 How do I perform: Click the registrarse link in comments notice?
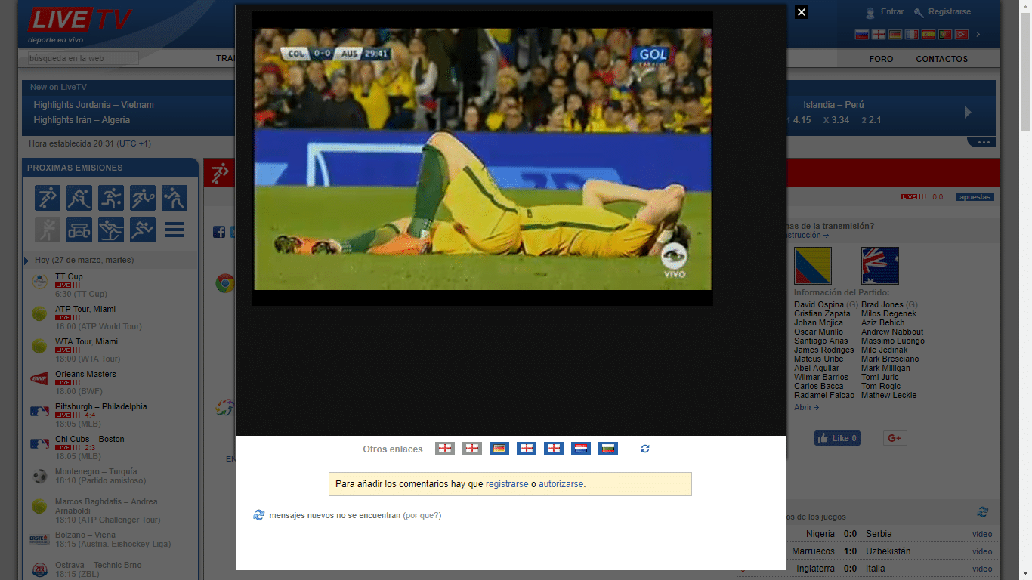click(x=507, y=484)
